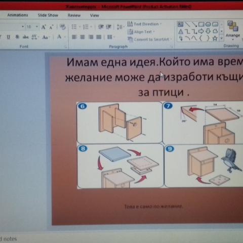Toggle underline formatting
Viewport: 243px width, 243px height.
coord(8,37)
